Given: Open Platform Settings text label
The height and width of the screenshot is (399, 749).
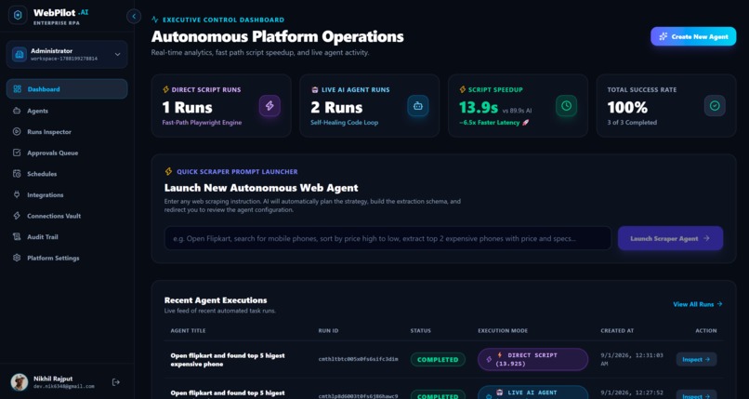Looking at the screenshot, I should pos(53,258).
